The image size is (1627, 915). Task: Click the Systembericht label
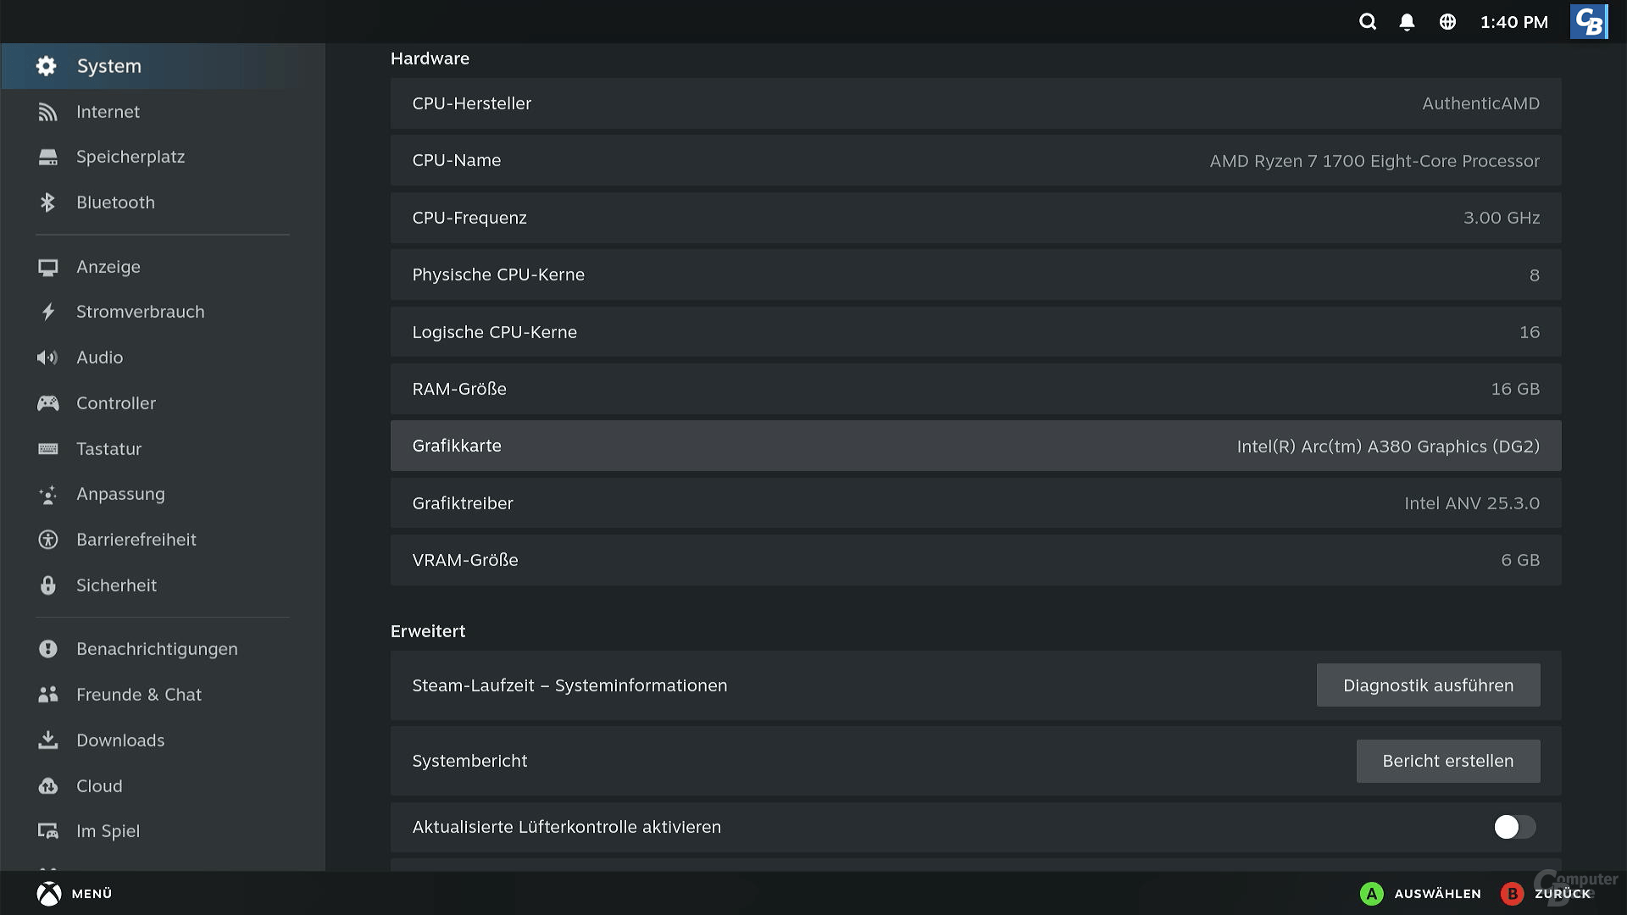point(469,761)
